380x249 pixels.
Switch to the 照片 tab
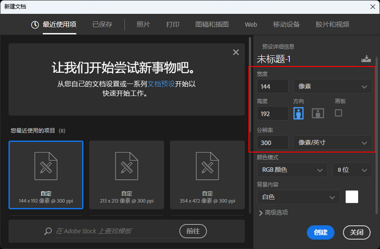click(x=143, y=25)
